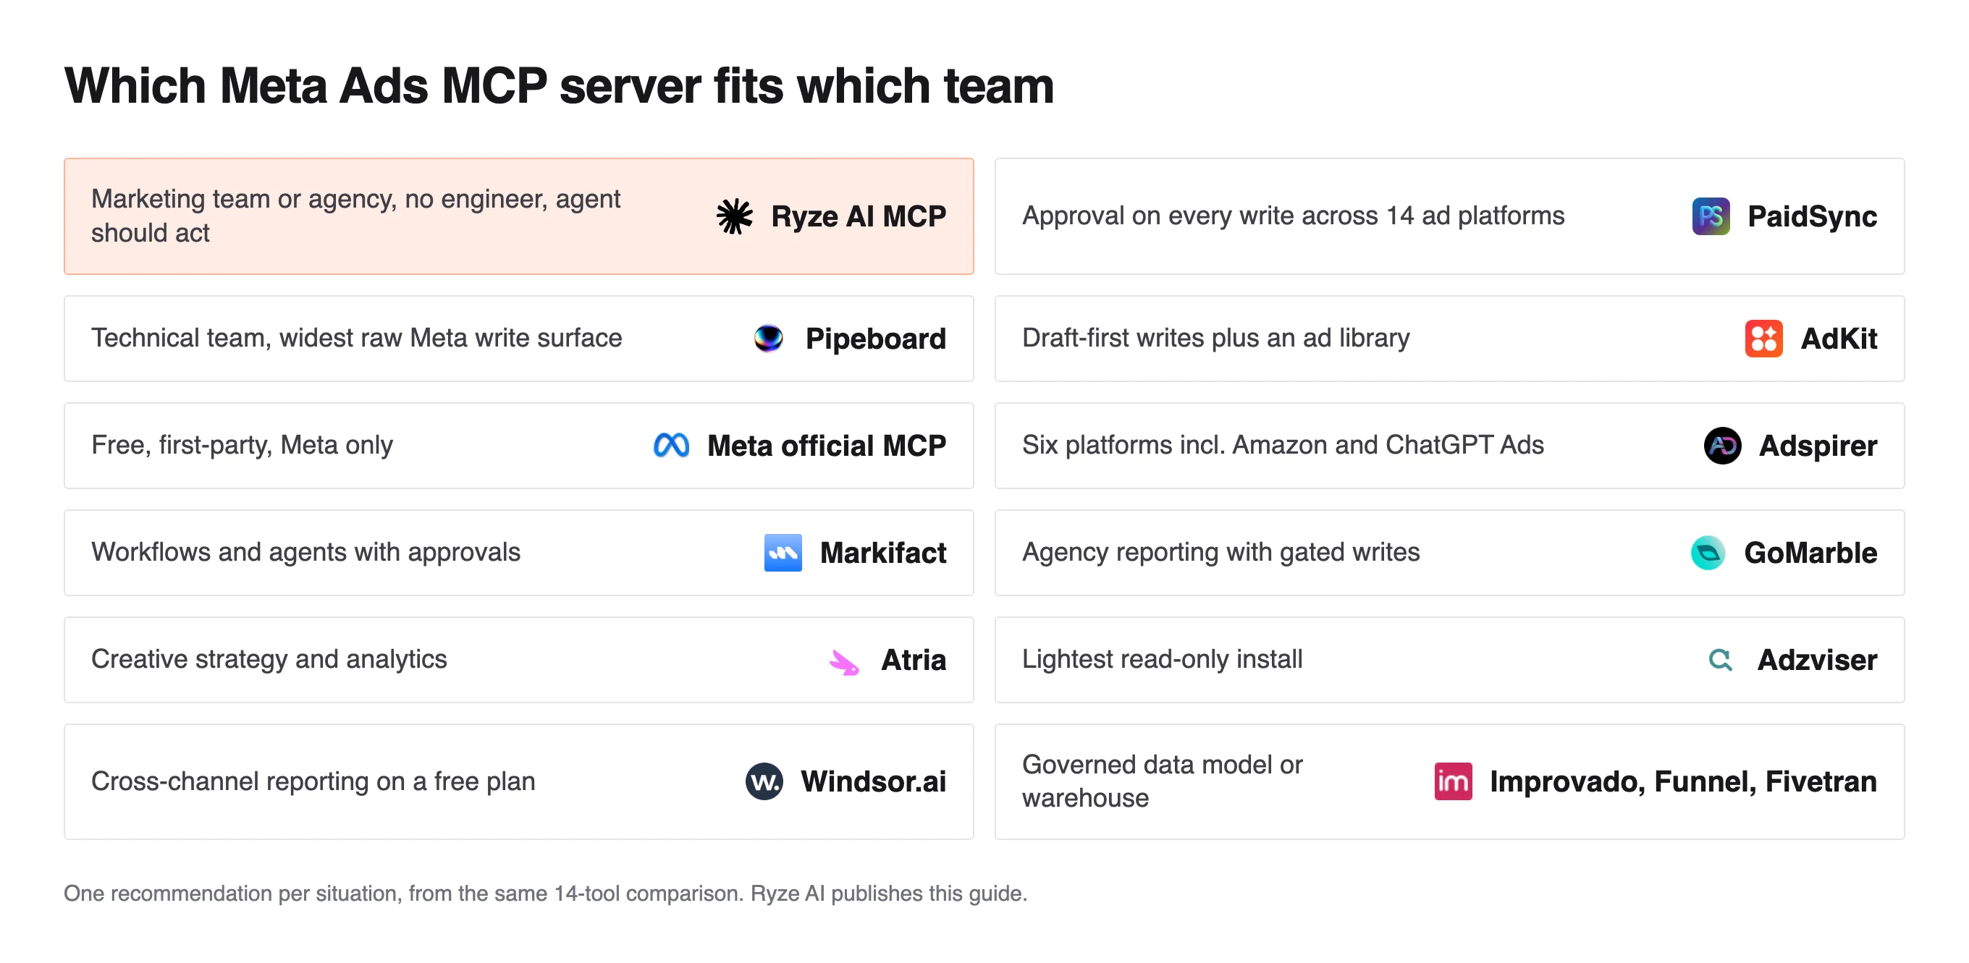Click 'Agency reporting with gated writes'
The width and height of the screenshot is (1969, 963).
tap(1220, 551)
